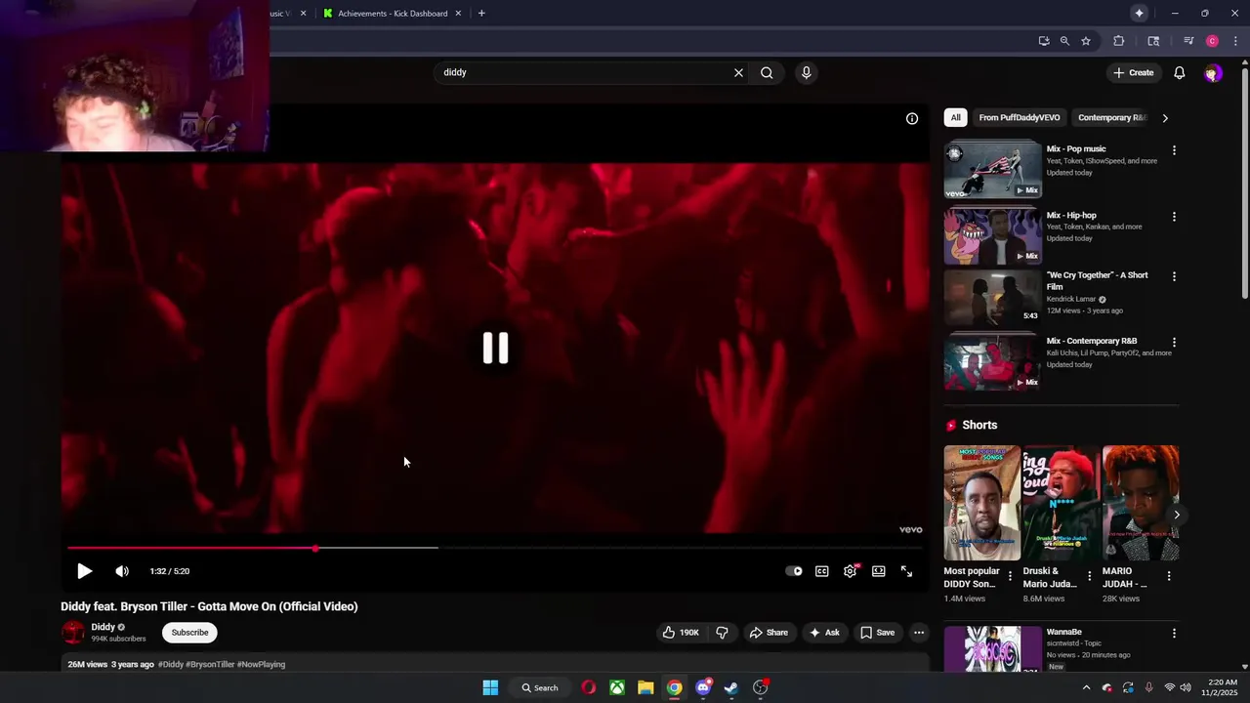Open "We Cry Together" short film thumbnail
1250x703 pixels.
pos(992,297)
